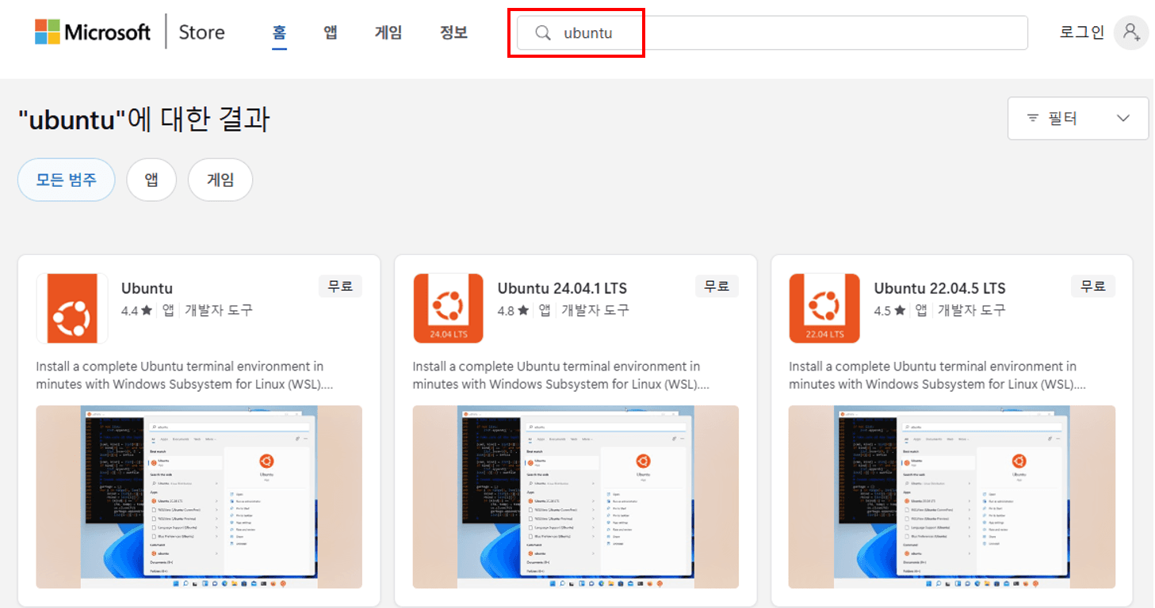Click Ubuntu 24.04.1 LTS description text
The width and height of the screenshot is (1155, 608).
(561, 375)
